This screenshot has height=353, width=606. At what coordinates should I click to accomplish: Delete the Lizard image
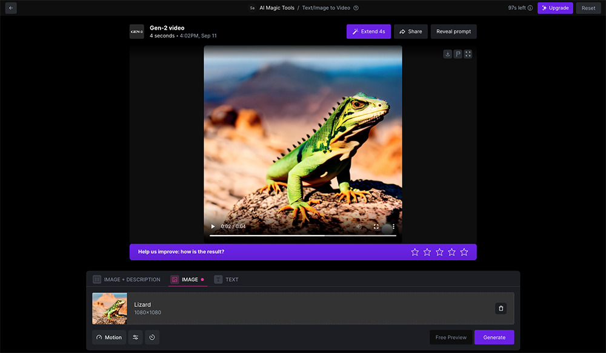click(501, 308)
